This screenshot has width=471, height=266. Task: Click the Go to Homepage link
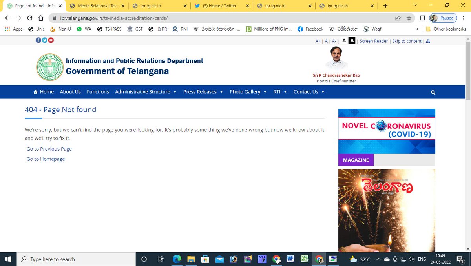(x=46, y=159)
